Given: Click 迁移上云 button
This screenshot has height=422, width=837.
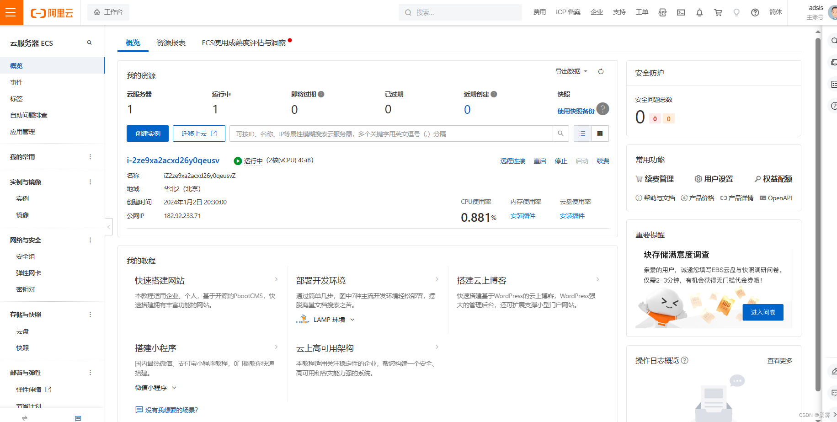Looking at the screenshot, I should click(199, 134).
